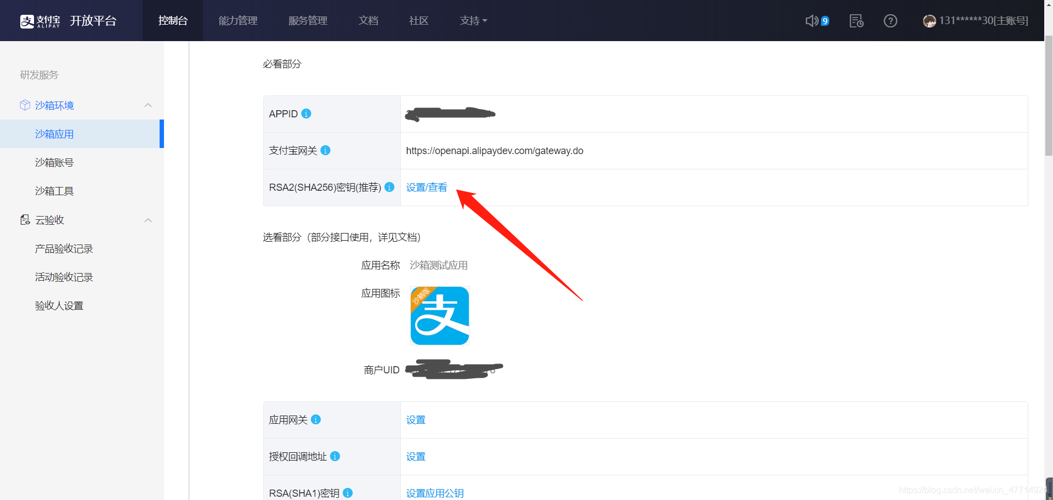The image size is (1053, 500).
Task: Click the notification count badge 9
Action: [x=825, y=21]
